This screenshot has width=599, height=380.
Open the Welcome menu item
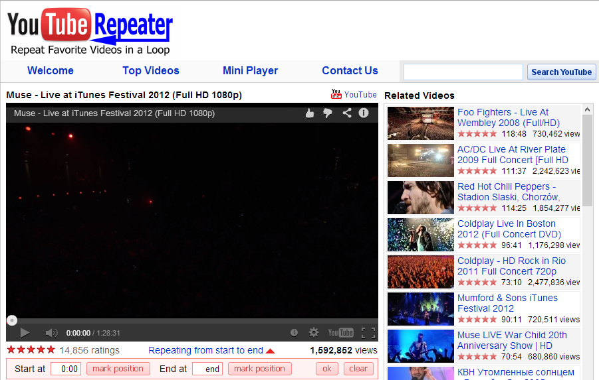pos(51,70)
